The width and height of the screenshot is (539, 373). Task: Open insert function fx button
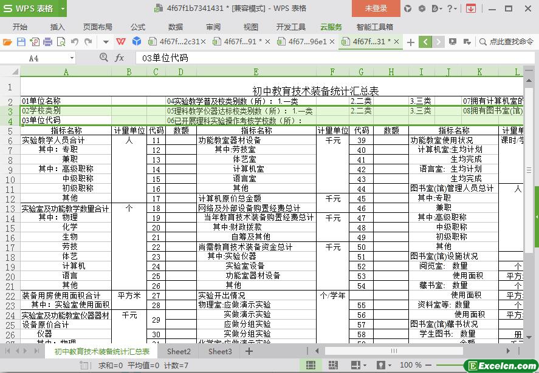click(119, 58)
